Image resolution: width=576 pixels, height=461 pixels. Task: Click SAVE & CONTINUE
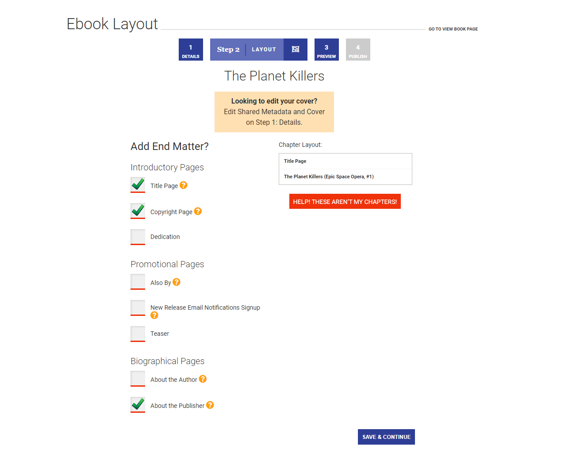386,437
